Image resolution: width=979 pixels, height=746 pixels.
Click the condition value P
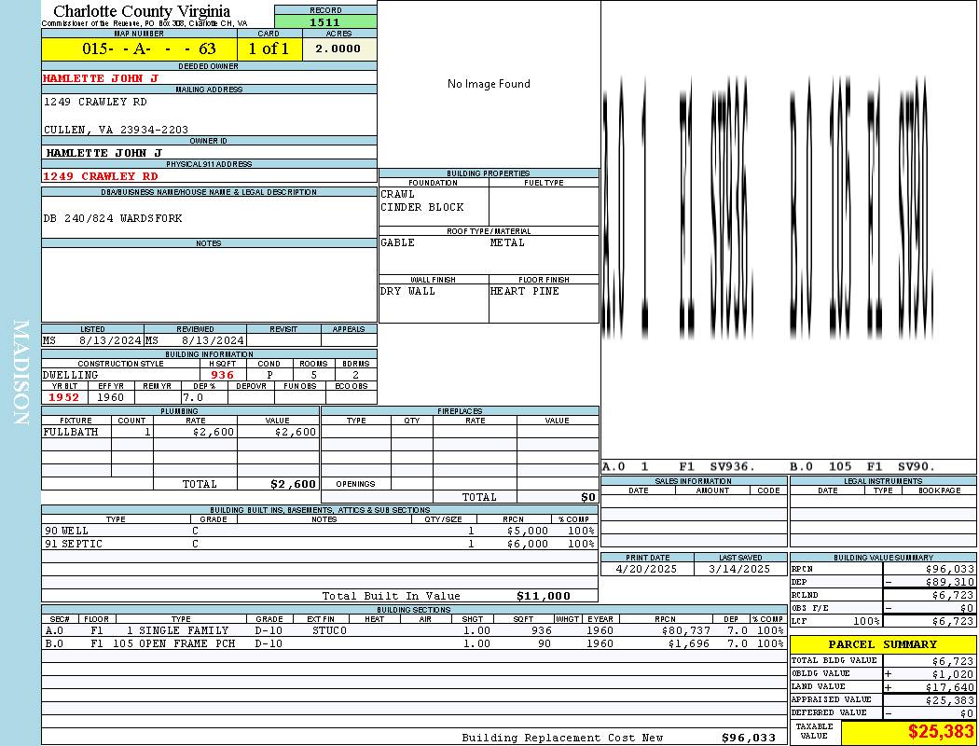[x=269, y=375]
